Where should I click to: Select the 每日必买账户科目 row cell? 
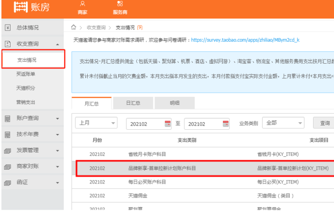(147, 182)
